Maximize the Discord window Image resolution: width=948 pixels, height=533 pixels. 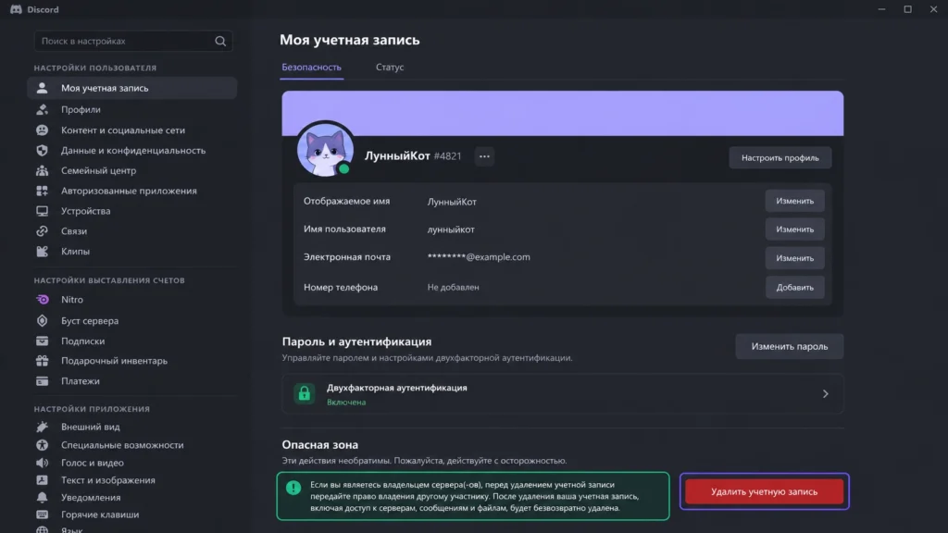[907, 9]
